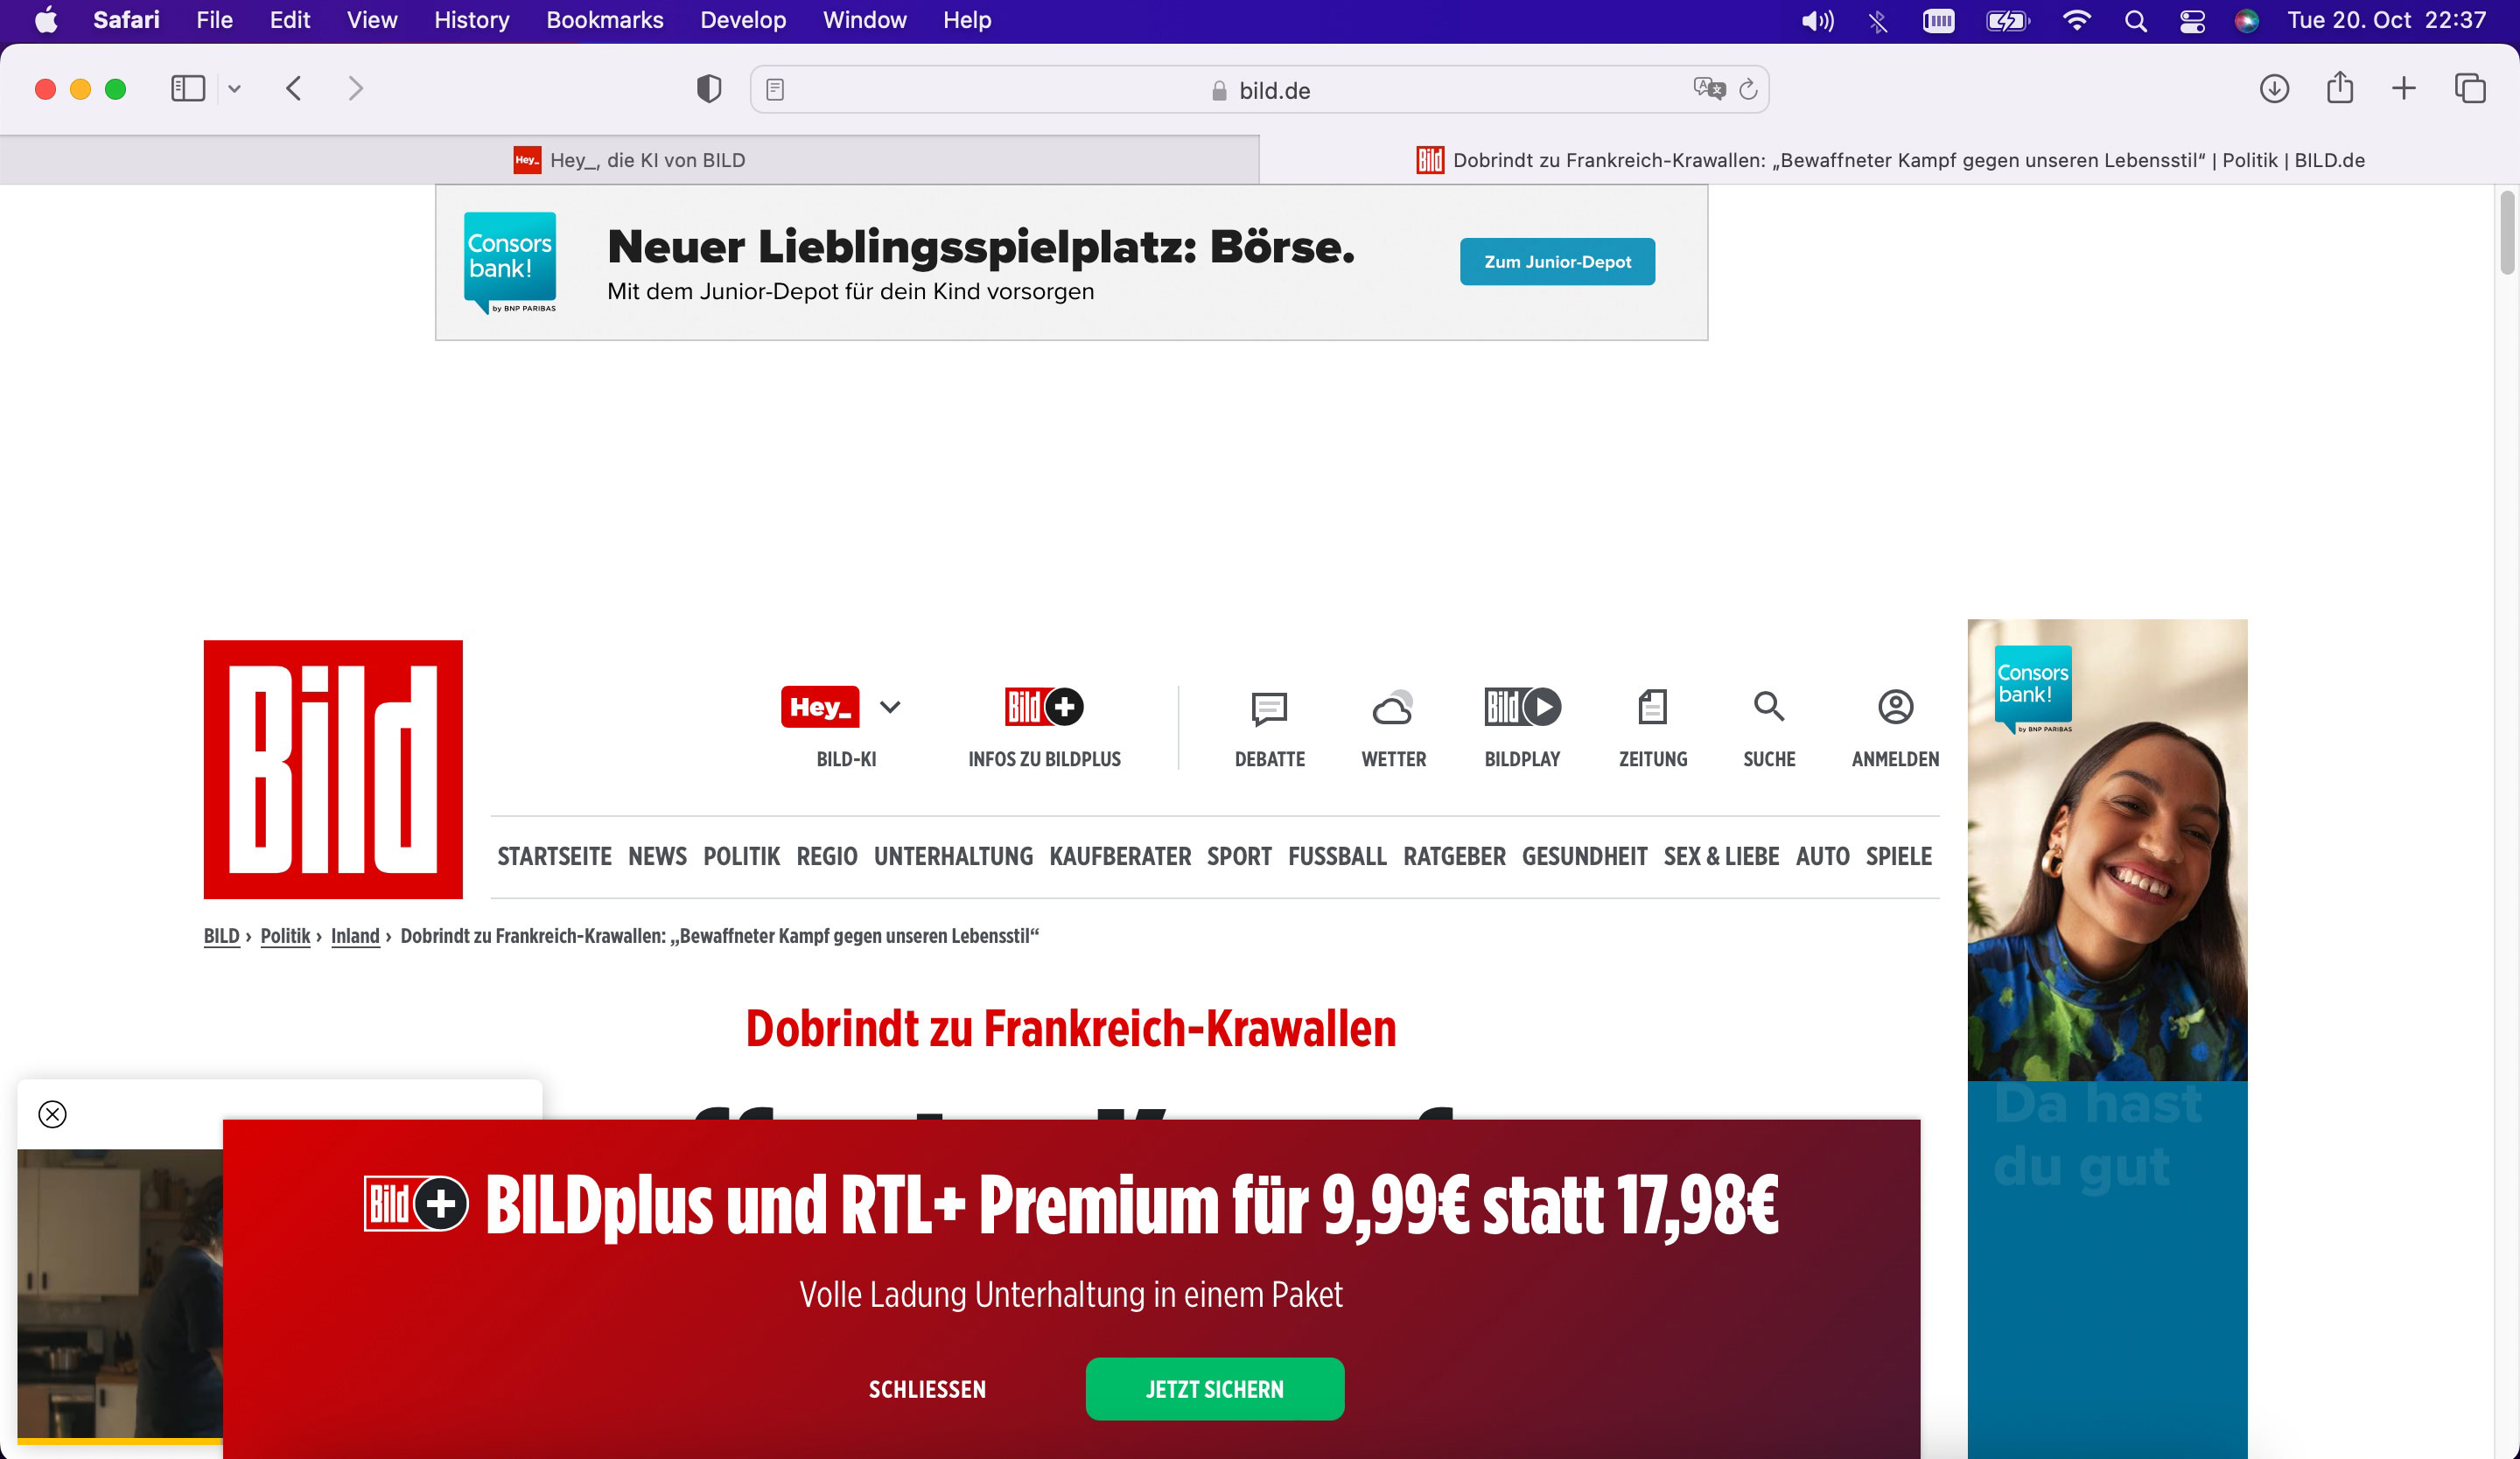This screenshot has width=2520, height=1459.
Task: Open the privacy report shield icon
Action: [709, 89]
